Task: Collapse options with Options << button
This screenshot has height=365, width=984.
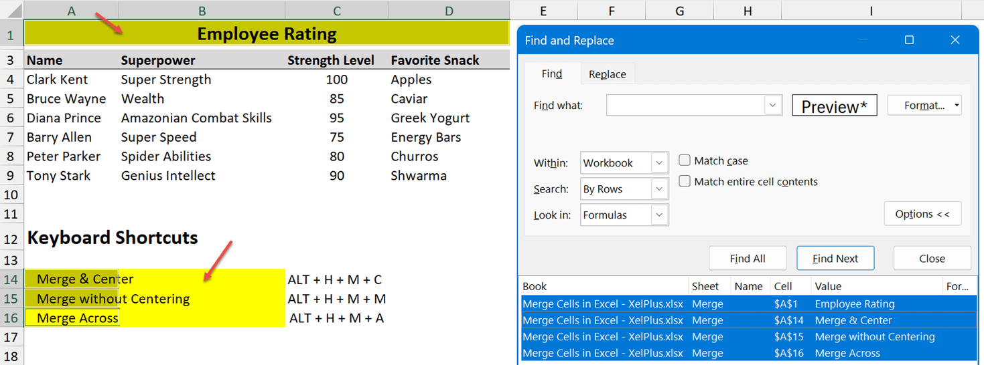Action: (922, 214)
